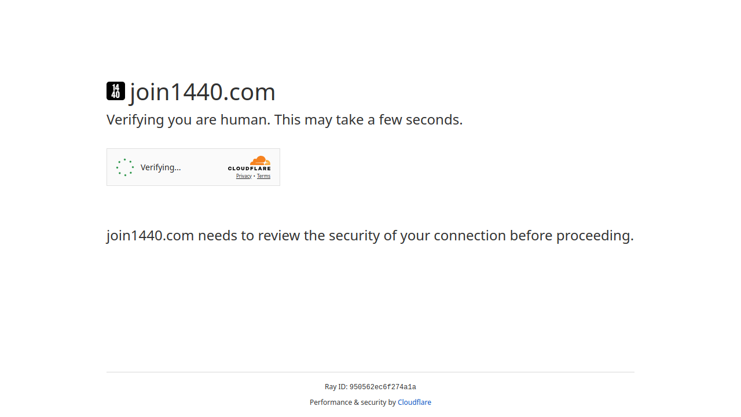
Task: Click 'Performance & security by' footer text
Action: 353,403
